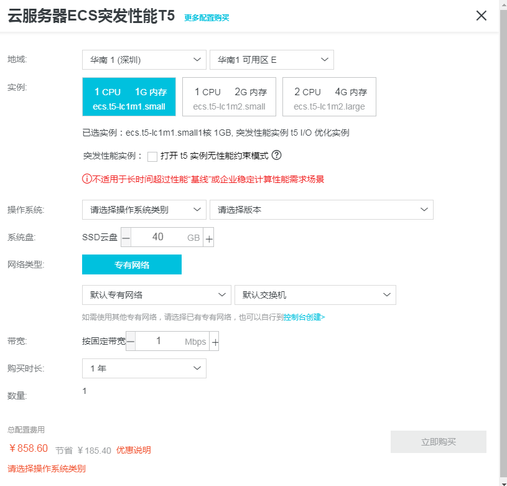507x486 pixels.
Task: Click the ￥858.60 total price
Action: point(29,448)
